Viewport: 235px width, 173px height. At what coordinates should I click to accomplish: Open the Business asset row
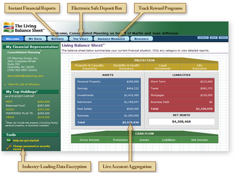(x=108, y=116)
